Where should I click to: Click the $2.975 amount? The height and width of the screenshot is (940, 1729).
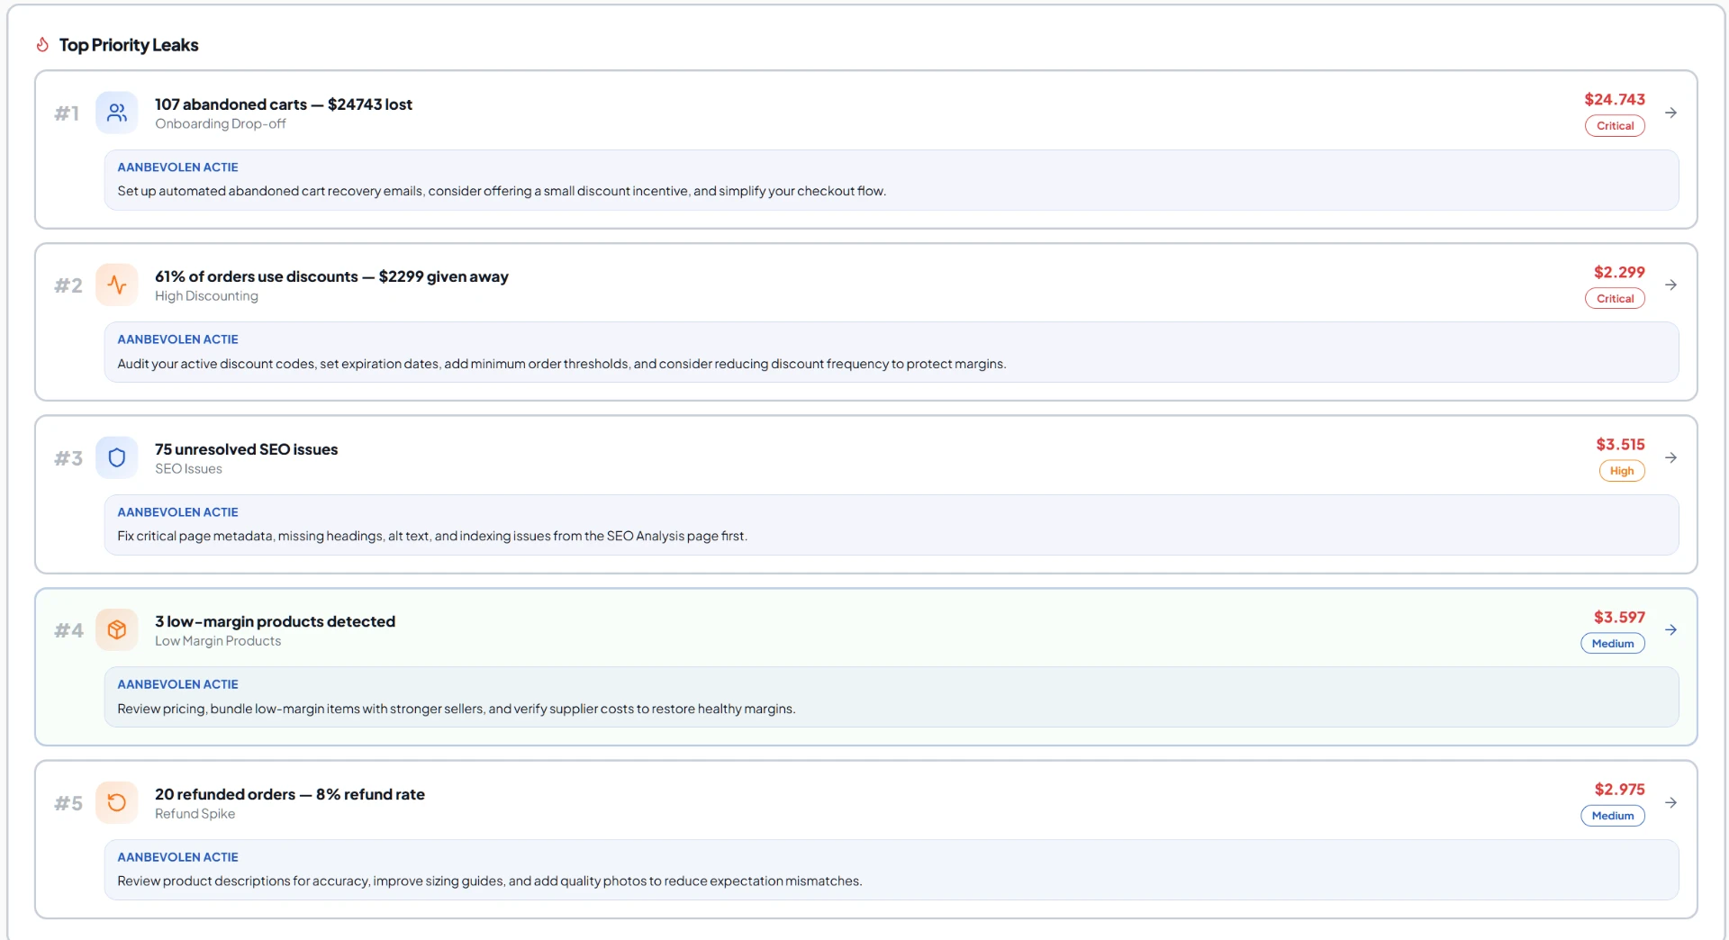pos(1619,789)
